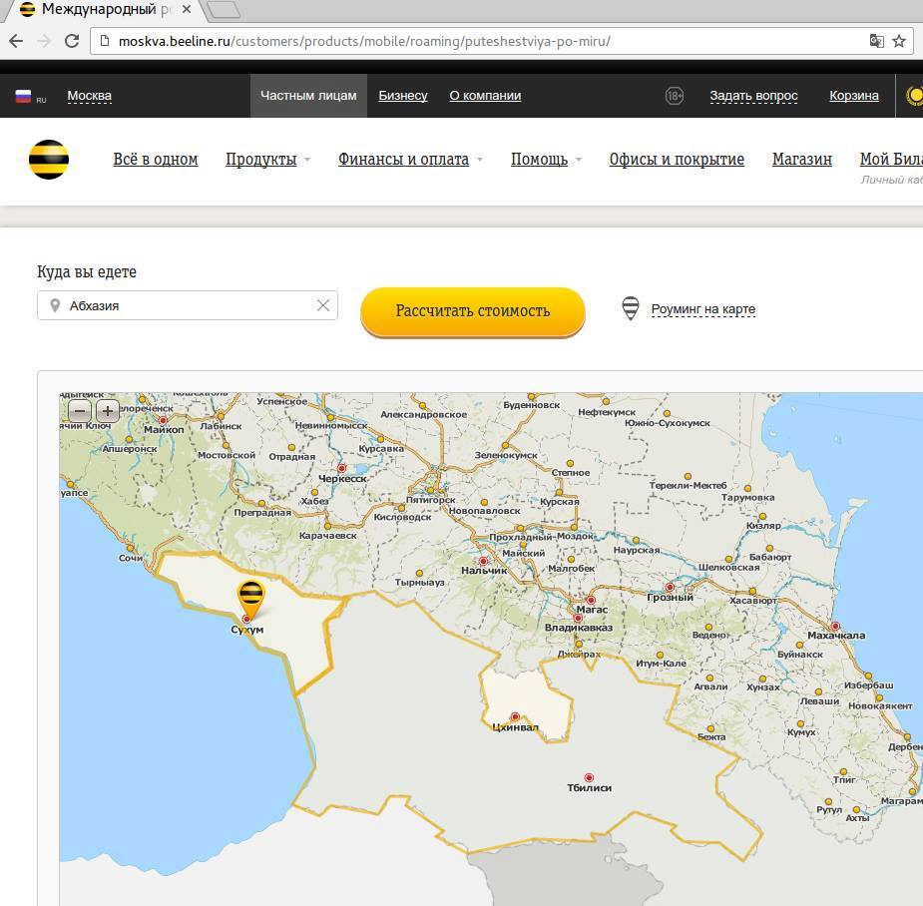Bookmark this page with the star icon

click(898, 41)
